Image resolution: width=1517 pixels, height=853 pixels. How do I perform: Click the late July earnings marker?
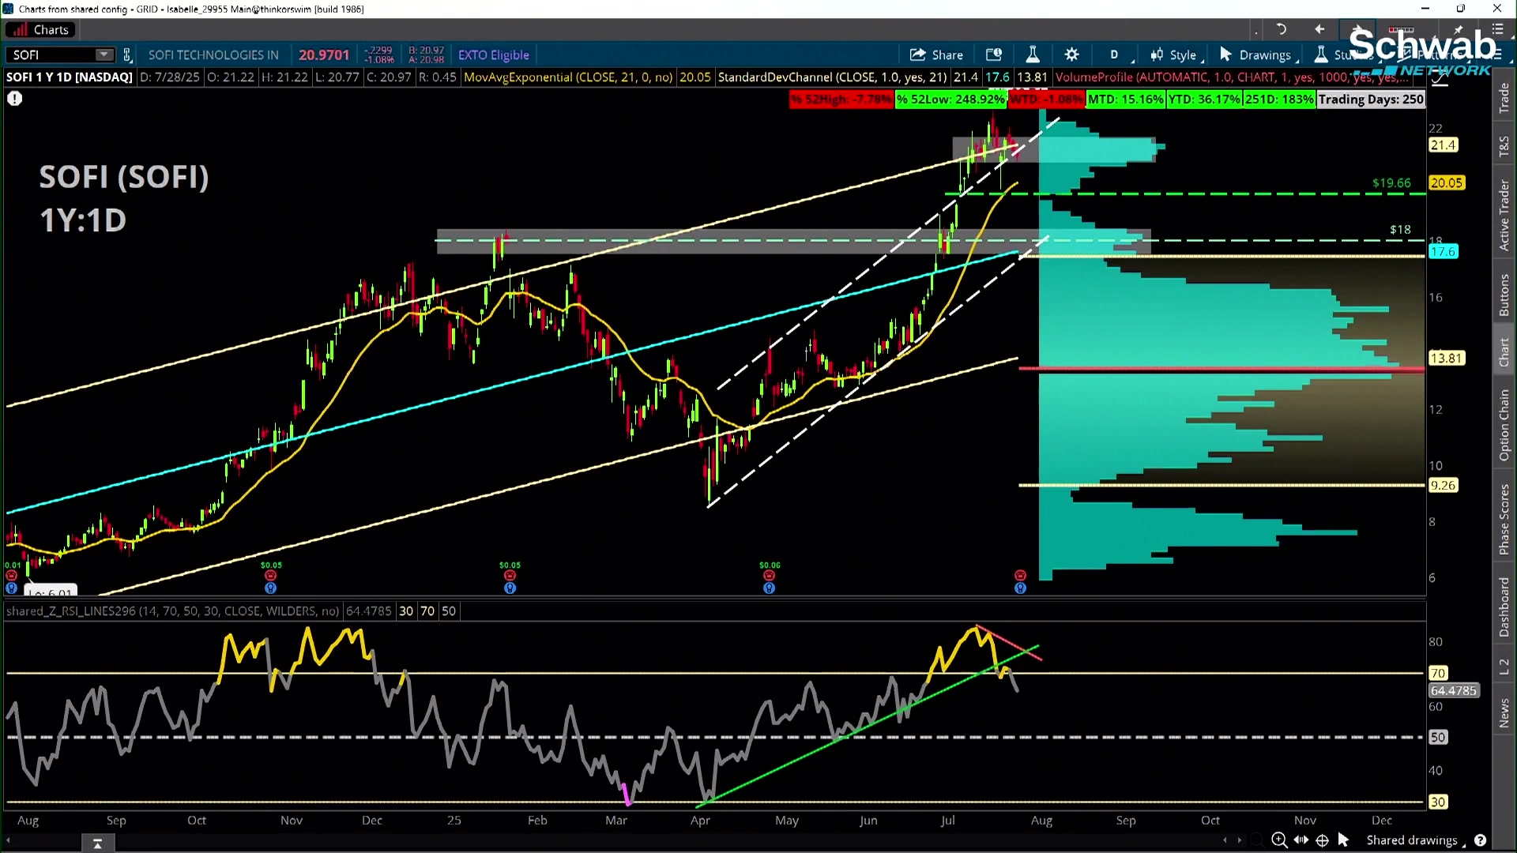tap(1020, 575)
